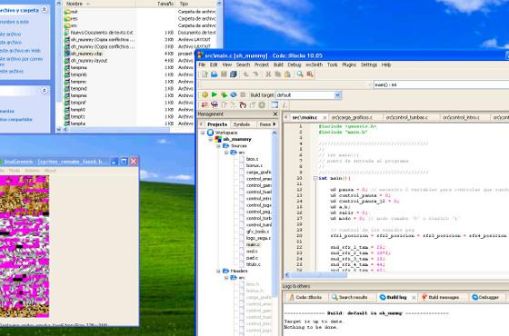The width and height of the screenshot is (509, 336).
Task: Open the Build menu
Action: click(x=278, y=64)
